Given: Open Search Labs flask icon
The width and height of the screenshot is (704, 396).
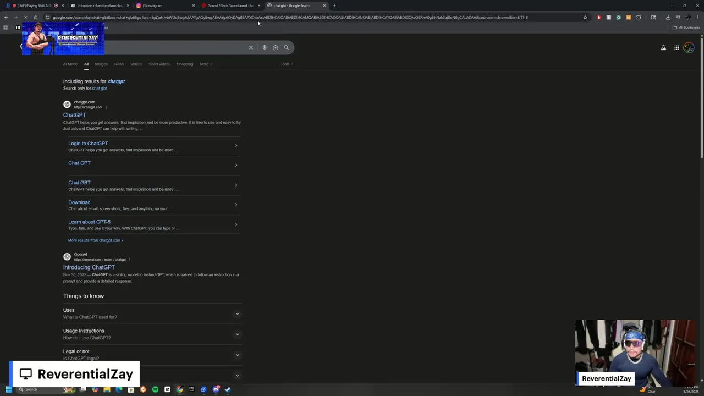Looking at the screenshot, I should point(663,48).
